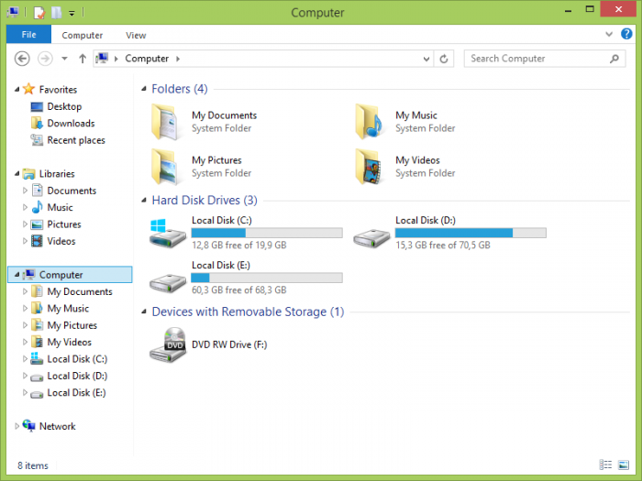Open Customize Quick Access Toolbar dropdown
642x481 pixels.
click(72, 14)
